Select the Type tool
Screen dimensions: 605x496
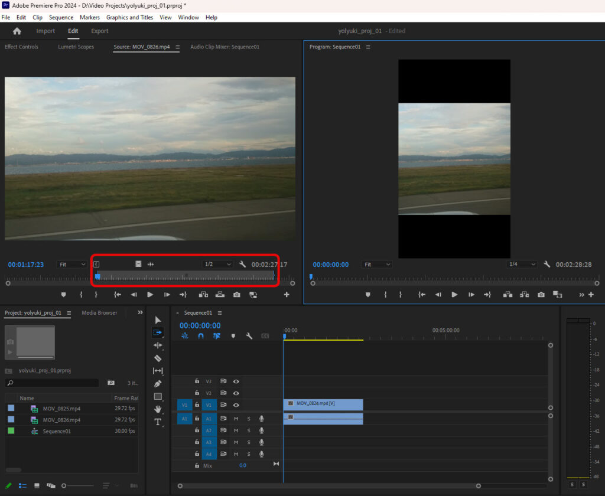(158, 422)
